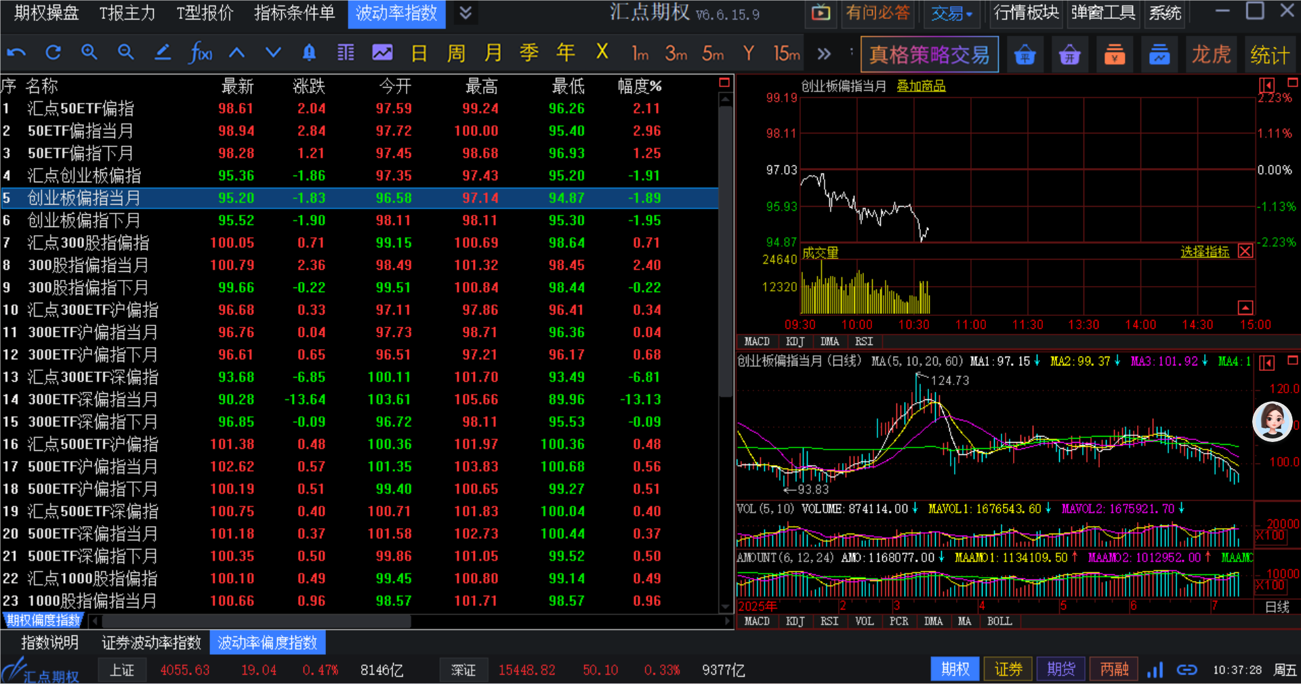Screen dimensions: 1301x684
Task: Click the purple basket 开 open-position icon
Action: click(1070, 54)
